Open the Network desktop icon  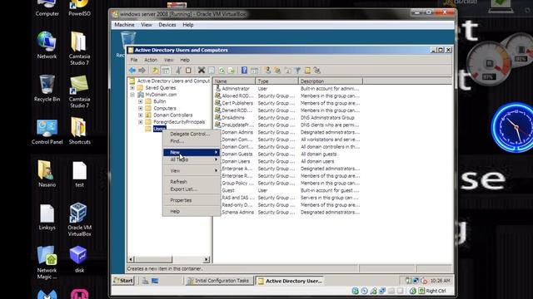click(47, 46)
